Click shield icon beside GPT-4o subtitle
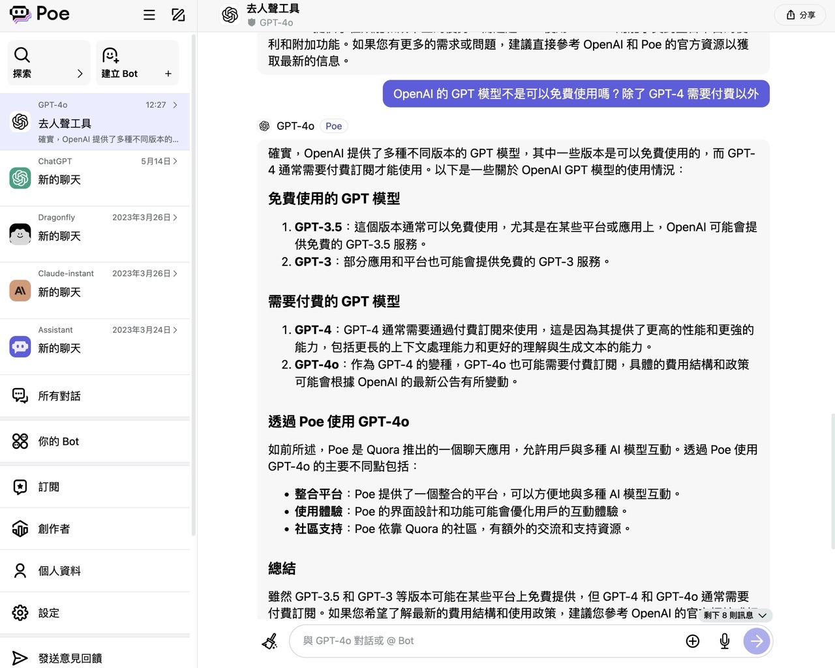The width and height of the screenshot is (835, 668). (251, 23)
